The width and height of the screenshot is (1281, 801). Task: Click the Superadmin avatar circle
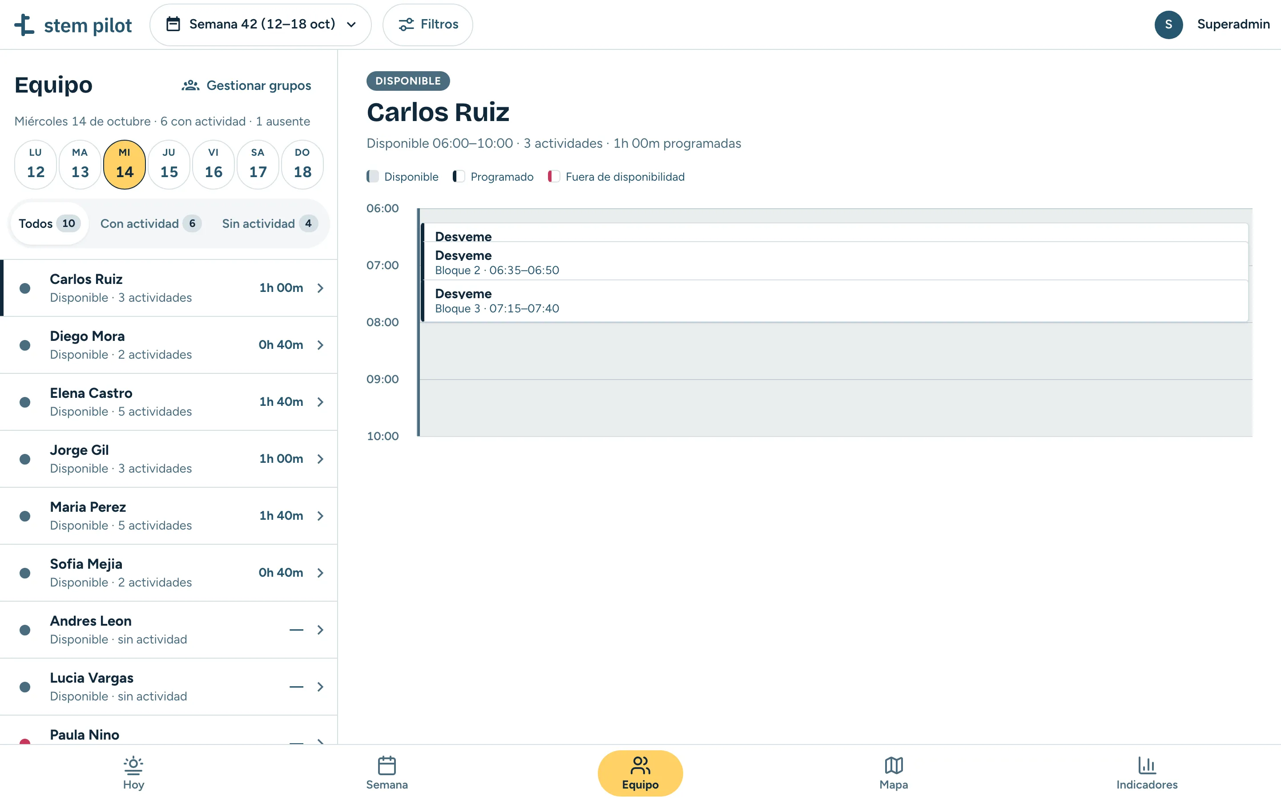click(1168, 24)
